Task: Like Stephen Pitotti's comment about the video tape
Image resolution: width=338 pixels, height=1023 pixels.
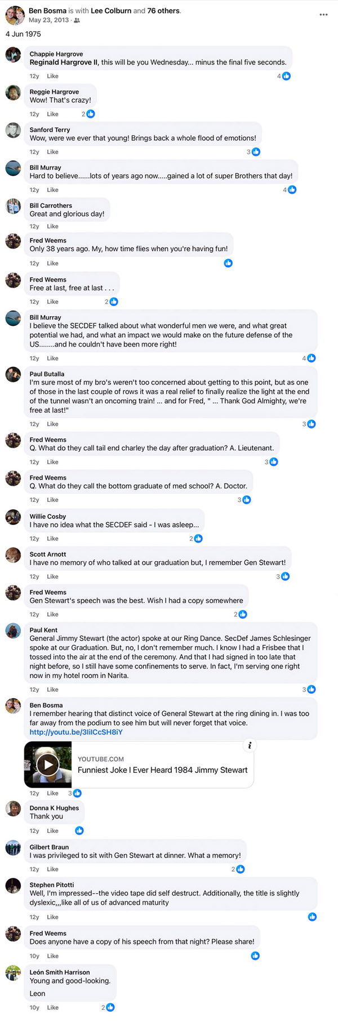Action: 53,917
